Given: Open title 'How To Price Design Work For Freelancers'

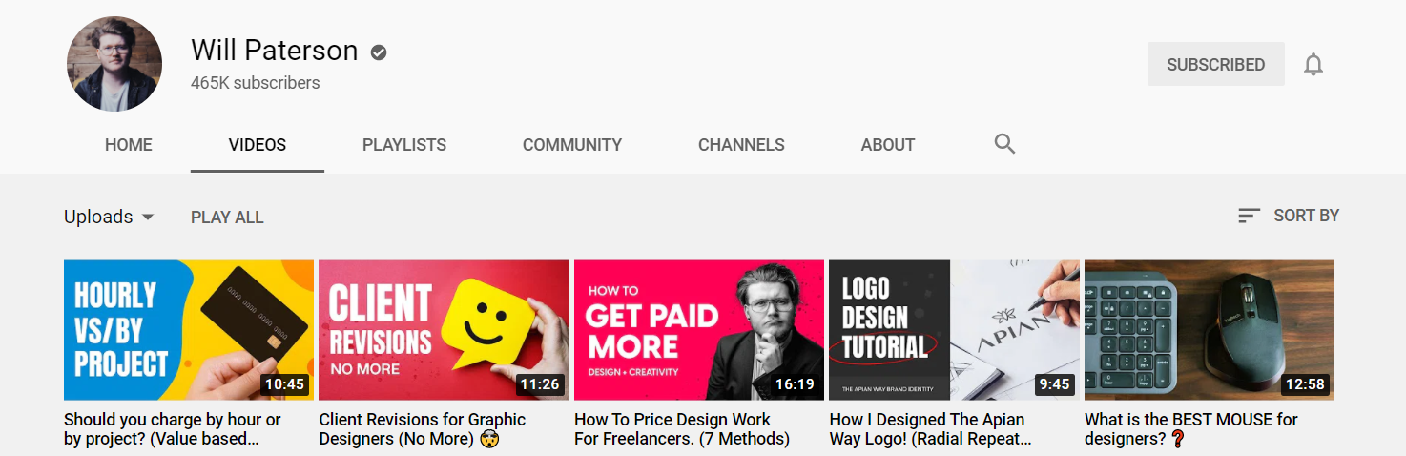Looking at the screenshot, I should (682, 429).
